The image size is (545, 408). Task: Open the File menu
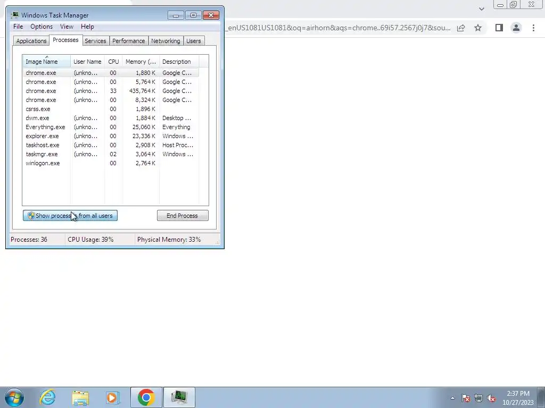tap(18, 27)
